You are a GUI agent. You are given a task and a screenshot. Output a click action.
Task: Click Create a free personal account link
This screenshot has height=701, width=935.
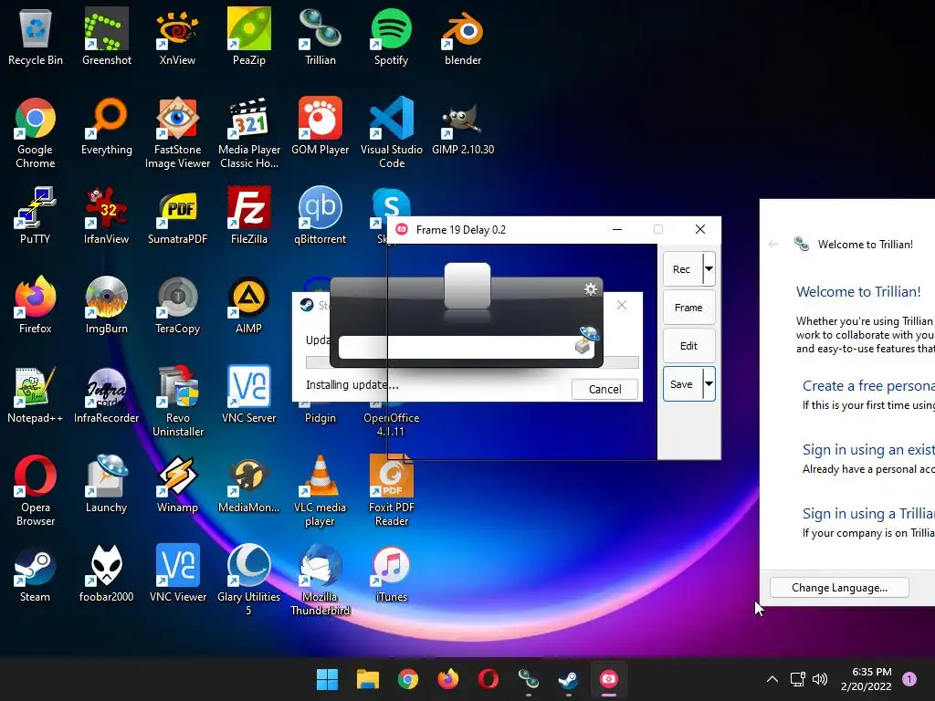869,386
